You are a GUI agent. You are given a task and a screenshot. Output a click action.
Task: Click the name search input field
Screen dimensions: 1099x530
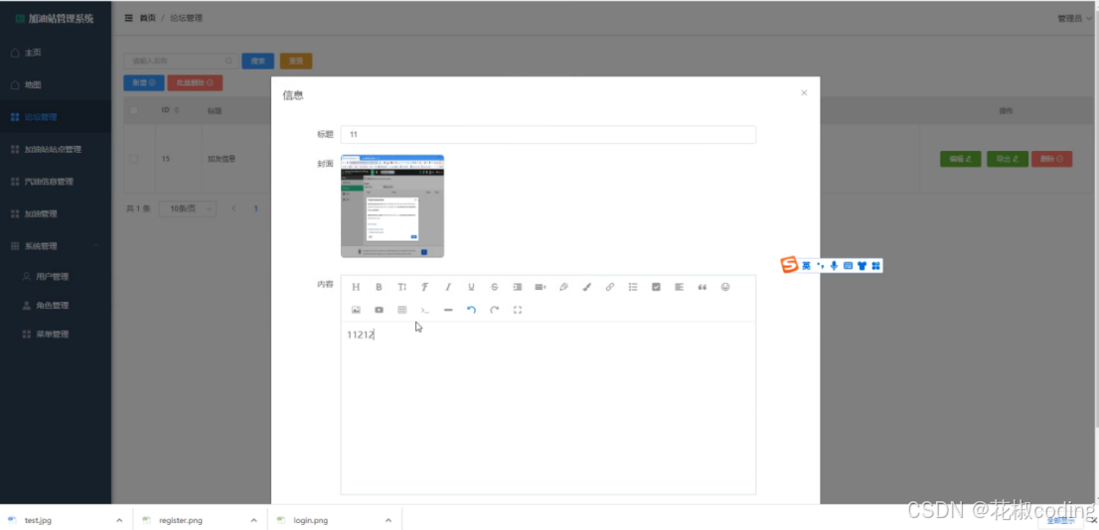[x=181, y=61]
